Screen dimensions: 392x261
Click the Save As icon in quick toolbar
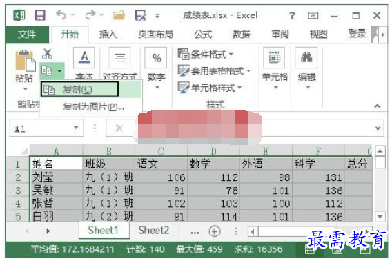(x=141, y=15)
